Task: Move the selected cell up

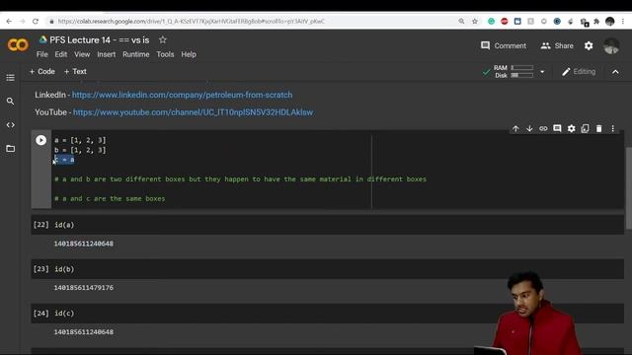Action: click(515, 129)
